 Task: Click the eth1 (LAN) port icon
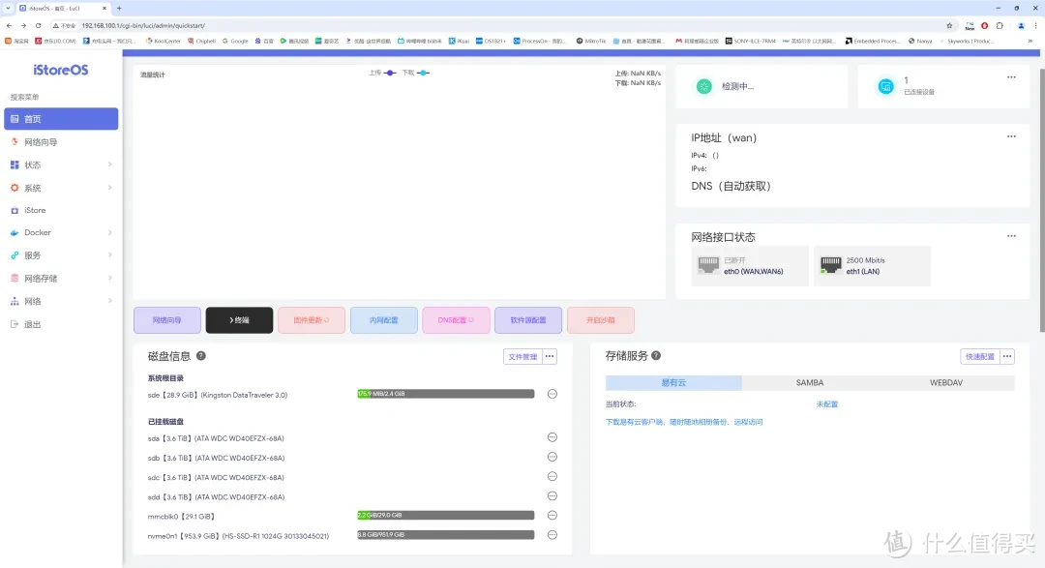tap(832, 263)
